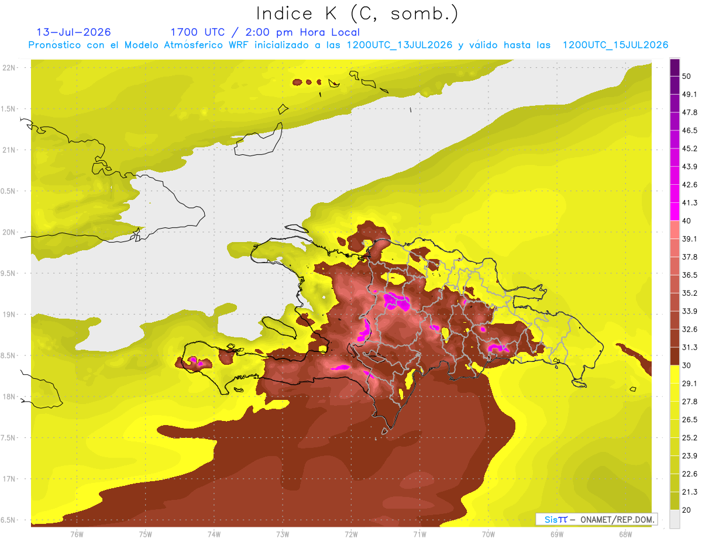The height and width of the screenshot is (542, 702).
Task: Click latitude label "19N"
Action: point(9,315)
